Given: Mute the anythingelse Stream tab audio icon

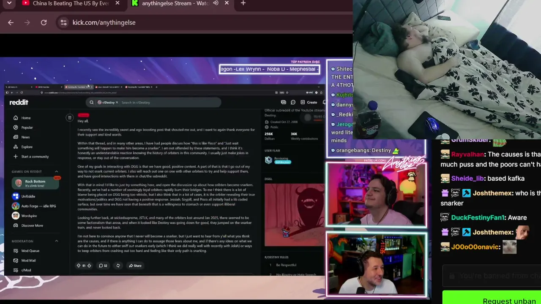Looking at the screenshot, I should (216, 3).
